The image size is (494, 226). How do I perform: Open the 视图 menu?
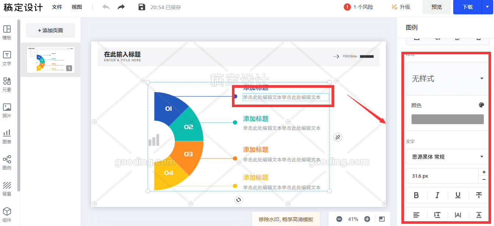tap(77, 7)
